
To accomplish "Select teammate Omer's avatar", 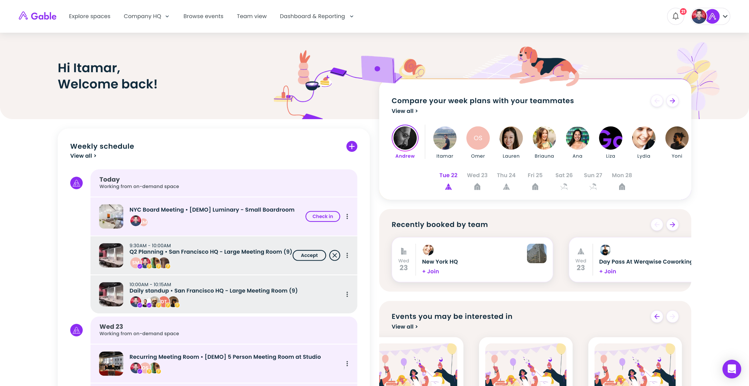I will tap(478, 138).
